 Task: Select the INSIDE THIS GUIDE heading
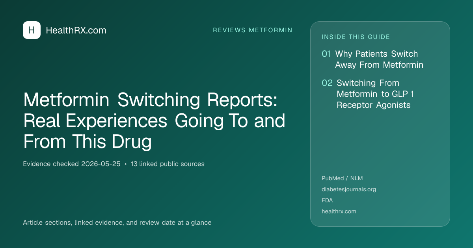click(356, 37)
